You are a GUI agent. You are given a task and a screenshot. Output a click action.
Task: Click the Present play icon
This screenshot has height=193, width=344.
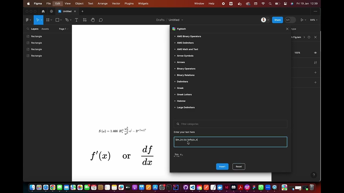[302, 20]
